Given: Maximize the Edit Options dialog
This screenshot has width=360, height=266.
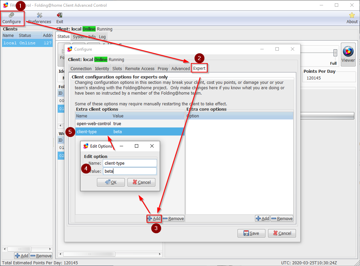Looking at the screenshot, I should pyautogui.click(x=137, y=146).
